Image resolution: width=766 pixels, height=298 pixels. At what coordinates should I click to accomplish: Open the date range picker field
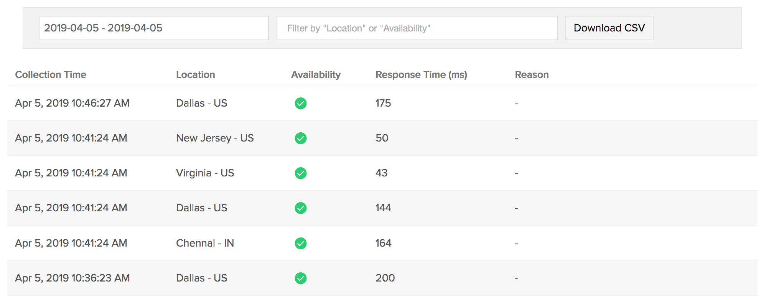(x=153, y=28)
